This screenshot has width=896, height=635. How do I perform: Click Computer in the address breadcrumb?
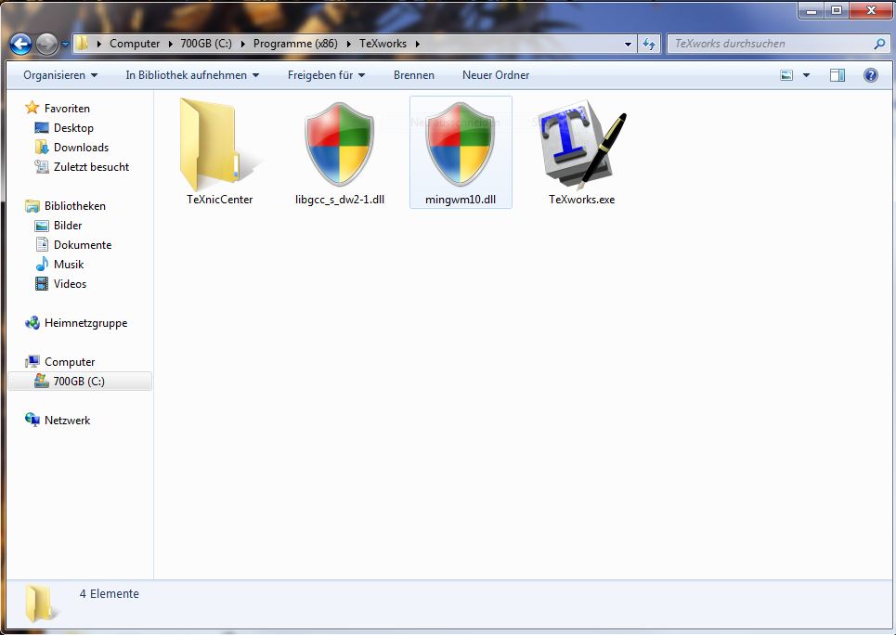coord(135,44)
